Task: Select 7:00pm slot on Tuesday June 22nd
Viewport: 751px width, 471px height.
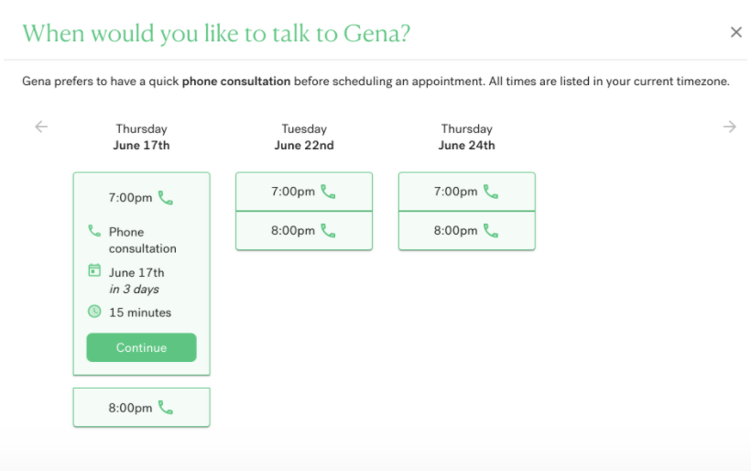Action: coord(304,192)
